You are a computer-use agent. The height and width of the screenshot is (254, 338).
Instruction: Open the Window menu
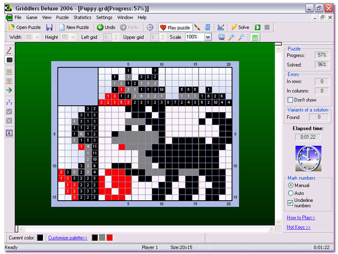pos(125,17)
